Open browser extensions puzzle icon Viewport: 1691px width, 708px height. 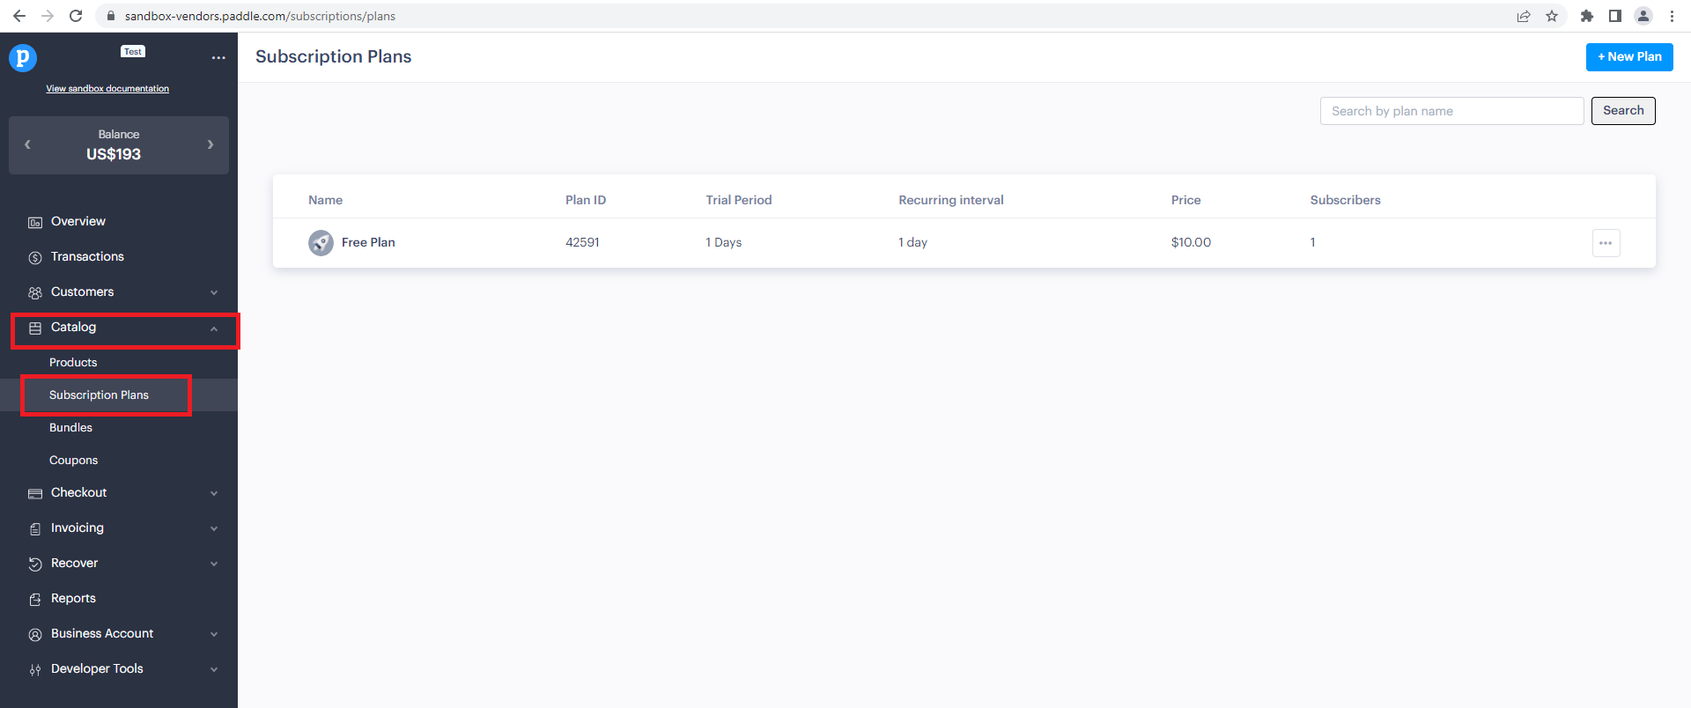[x=1587, y=16]
